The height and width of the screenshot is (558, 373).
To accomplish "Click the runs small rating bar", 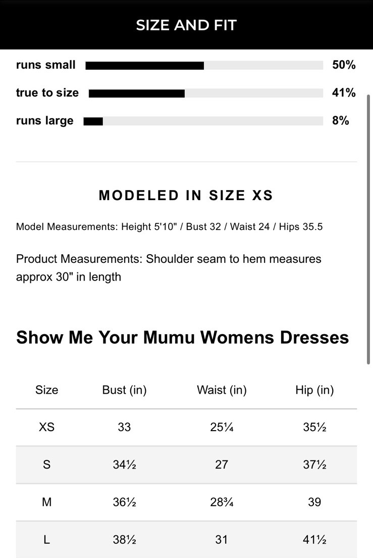I will tap(204, 65).
